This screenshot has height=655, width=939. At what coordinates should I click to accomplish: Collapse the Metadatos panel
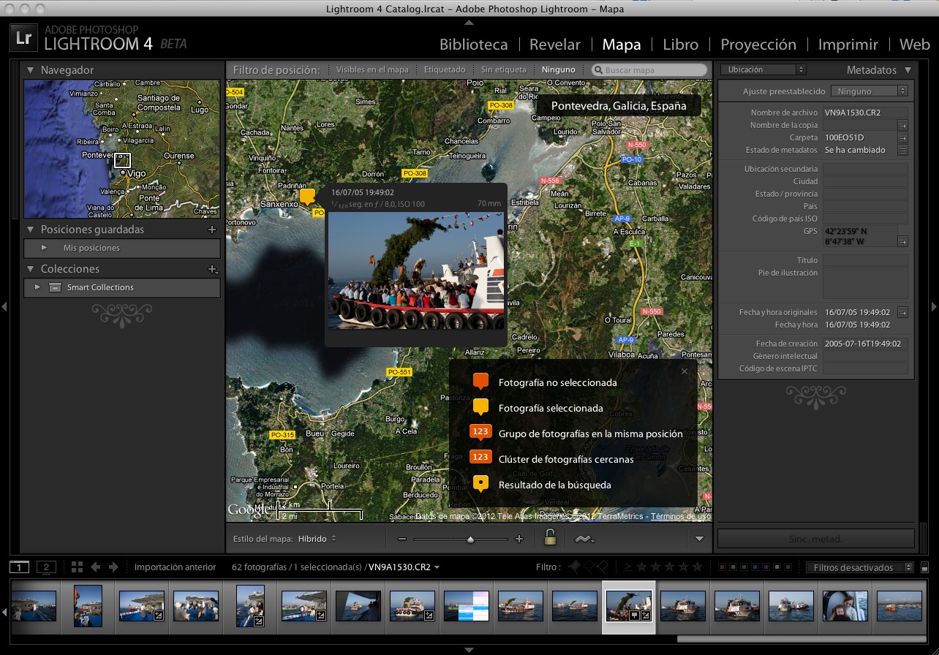pos(908,70)
